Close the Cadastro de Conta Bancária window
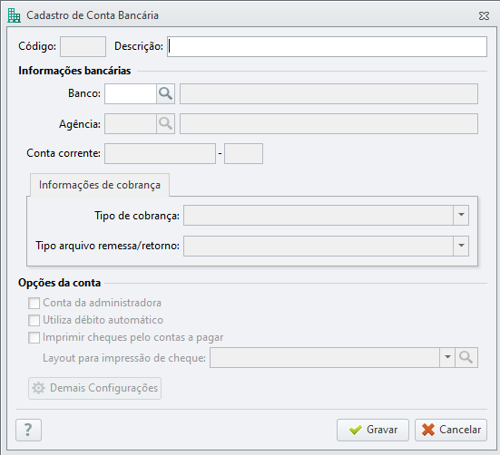Image resolution: width=500 pixels, height=455 pixels. tap(484, 15)
